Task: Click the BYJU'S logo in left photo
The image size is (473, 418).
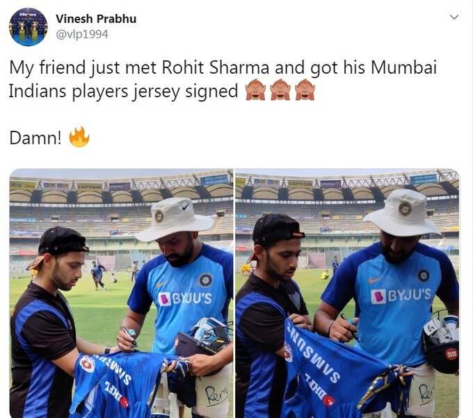Action: pyautogui.click(x=185, y=299)
